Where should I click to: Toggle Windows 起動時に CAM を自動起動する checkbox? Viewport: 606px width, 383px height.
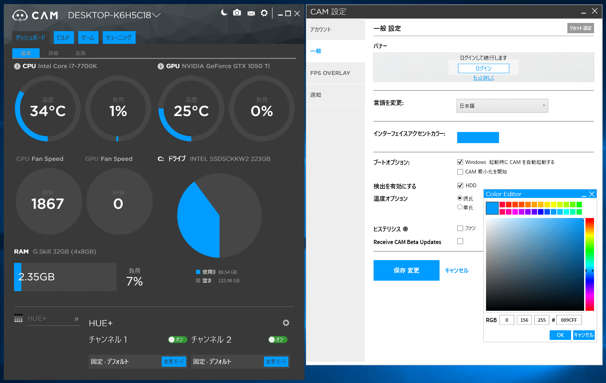pyautogui.click(x=460, y=162)
